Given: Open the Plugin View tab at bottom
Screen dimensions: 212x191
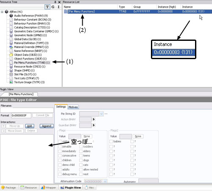Looking at the screenshot, I should (71, 188).
